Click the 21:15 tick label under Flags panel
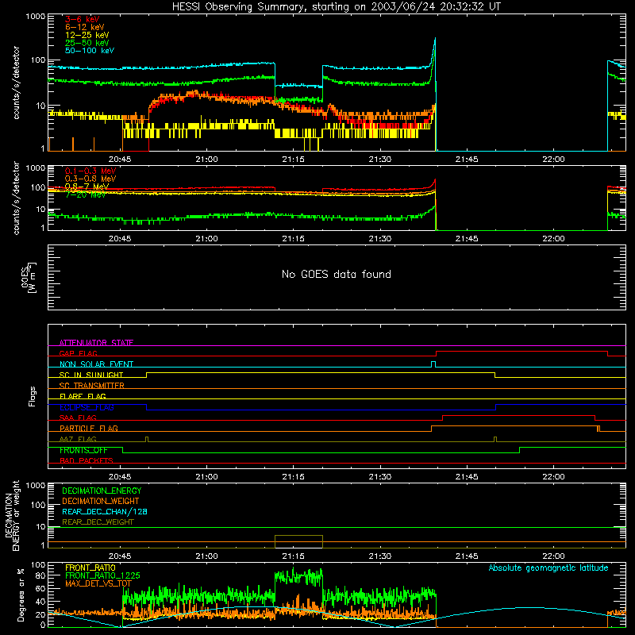 tap(293, 477)
